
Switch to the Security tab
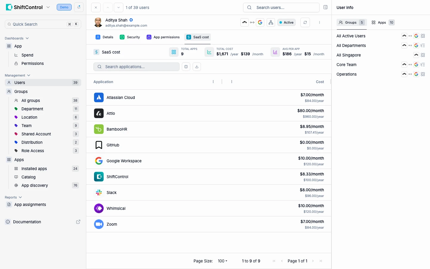[130, 37]
